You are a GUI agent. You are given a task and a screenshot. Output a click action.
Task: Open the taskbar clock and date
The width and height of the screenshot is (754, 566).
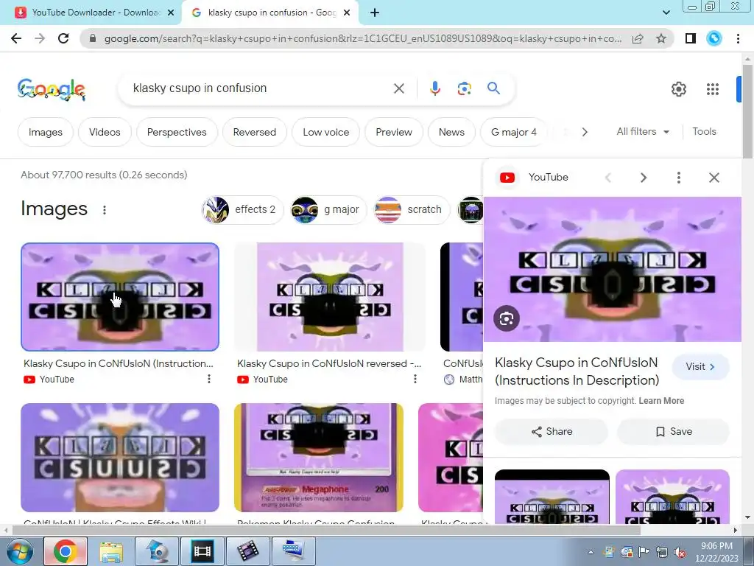click(x=716, y=552)
